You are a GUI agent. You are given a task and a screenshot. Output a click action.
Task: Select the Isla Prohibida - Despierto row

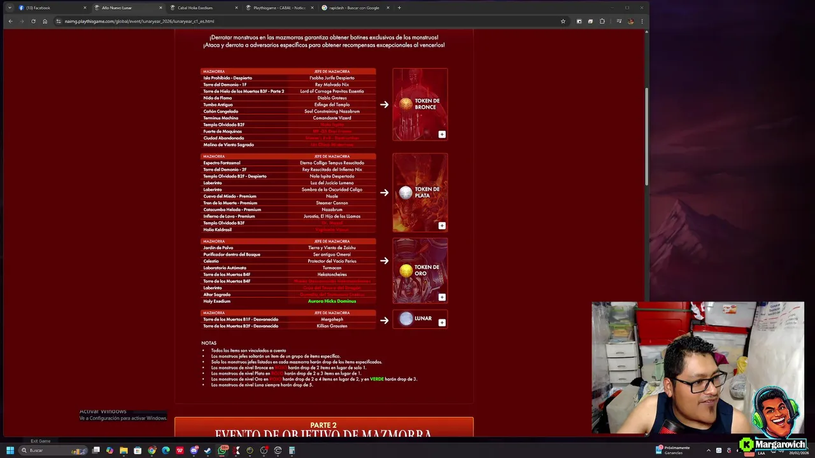pos(288,78)
